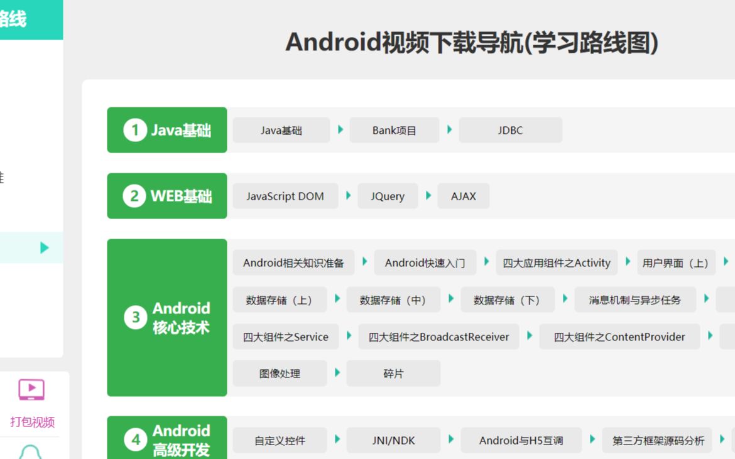Screen dimensions: 735x459
Task: Click the number 2 circle badge on WEB基础
Action: [x=134, y=195]
